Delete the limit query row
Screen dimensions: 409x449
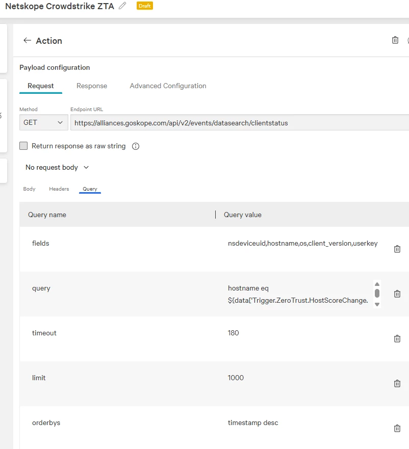point(397,383)
